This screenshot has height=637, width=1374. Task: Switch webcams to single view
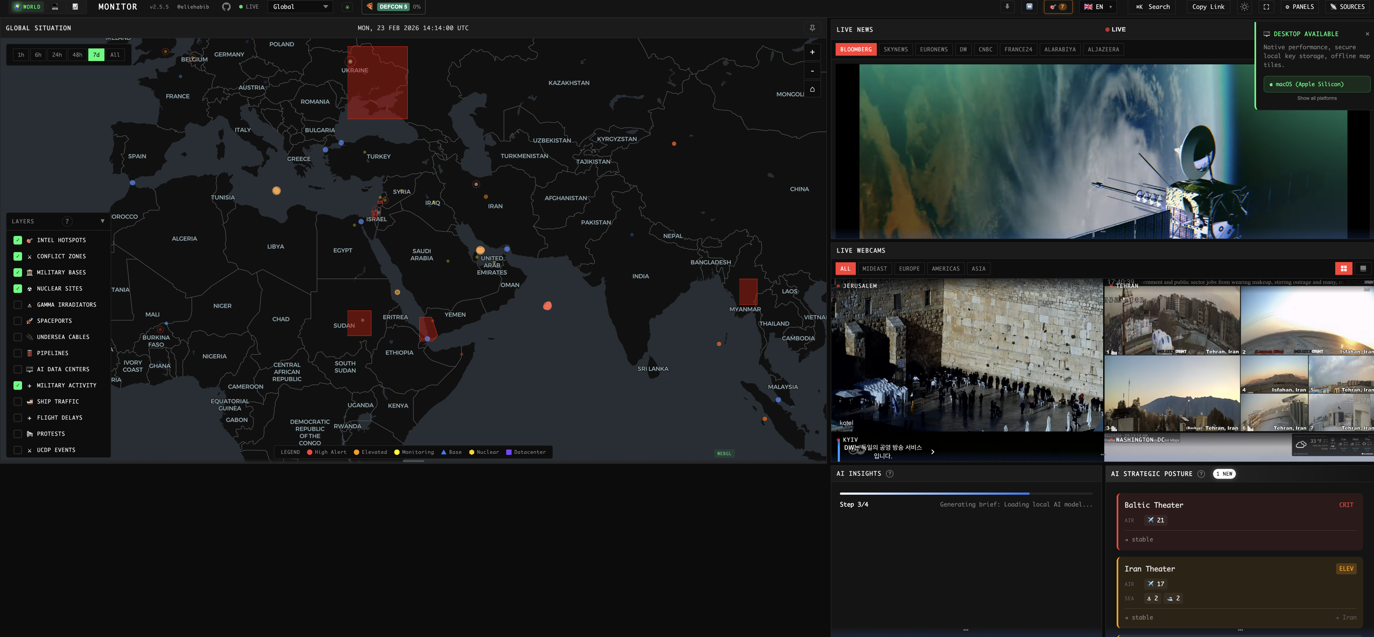tap(1363, 269)
